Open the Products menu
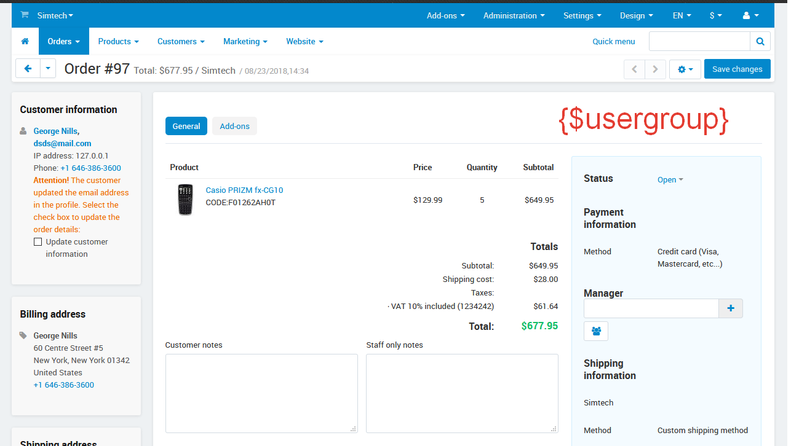 click(118, 41)
